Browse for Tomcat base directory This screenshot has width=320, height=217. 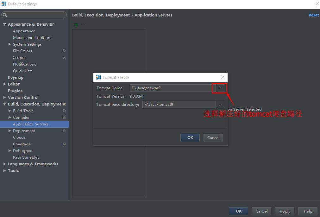(x=221, y=105)
